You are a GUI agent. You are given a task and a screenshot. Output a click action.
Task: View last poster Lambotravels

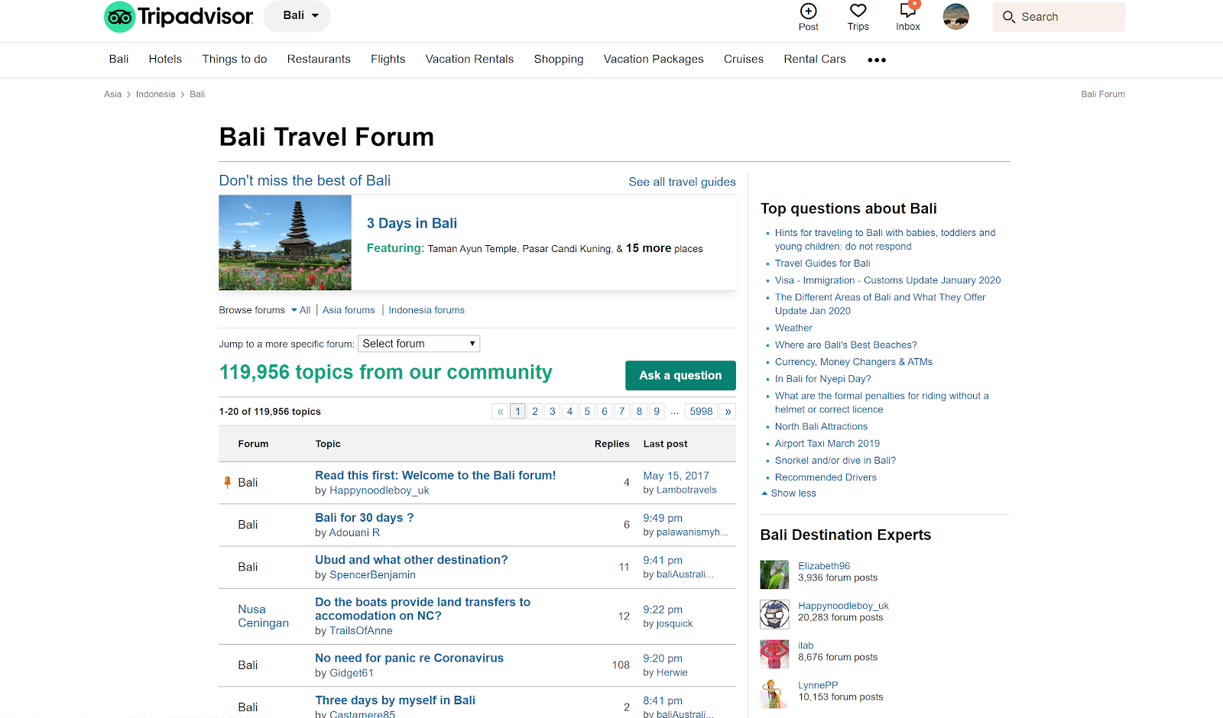(x=686, y=490)
